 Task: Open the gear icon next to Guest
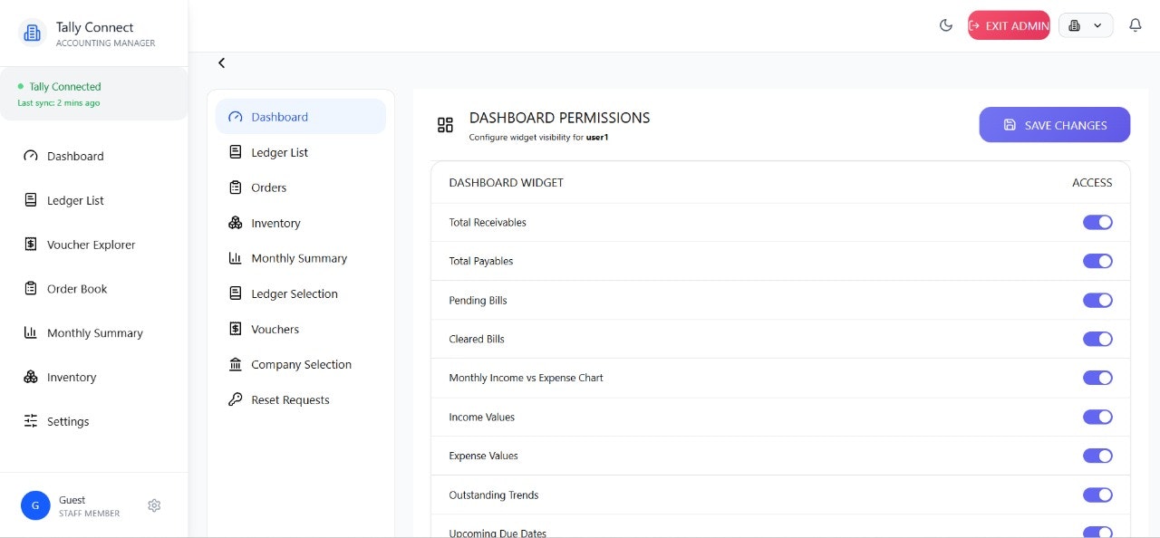point(154,505)
